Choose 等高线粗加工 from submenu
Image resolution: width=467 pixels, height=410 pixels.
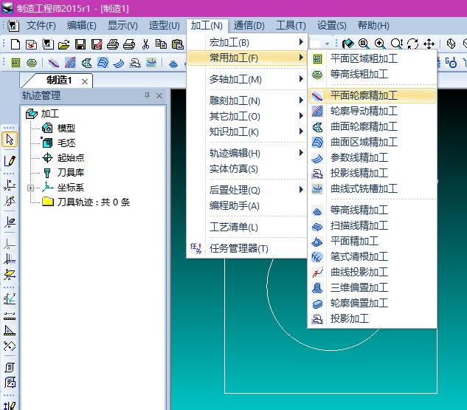coord(373,74)
